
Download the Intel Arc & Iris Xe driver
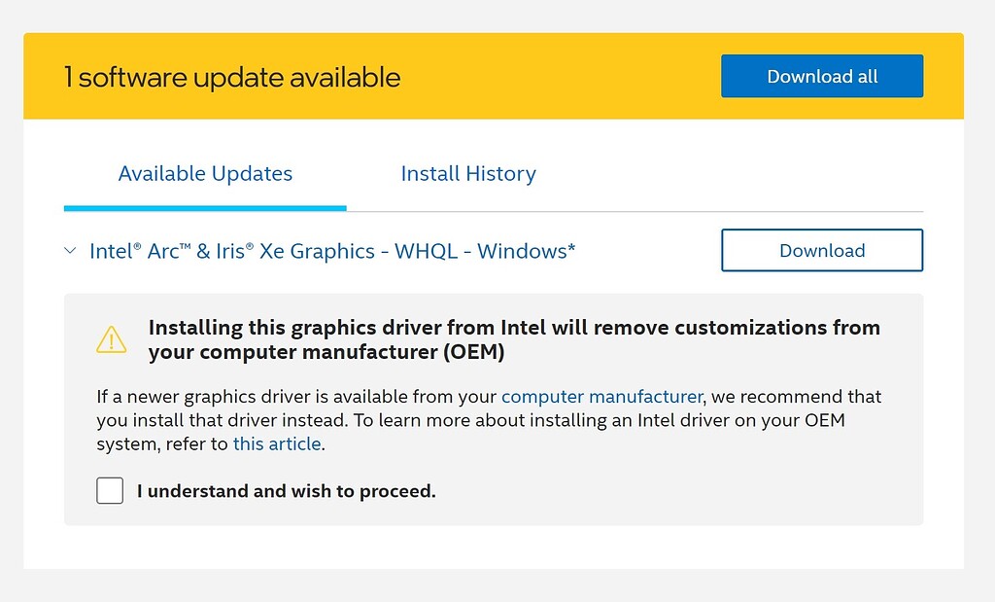tap(821, 250)
